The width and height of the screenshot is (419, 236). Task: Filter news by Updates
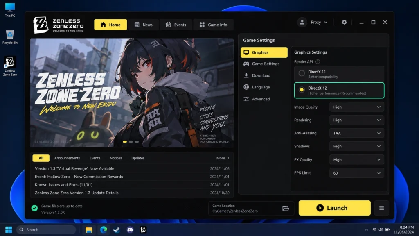coord(138,158)
